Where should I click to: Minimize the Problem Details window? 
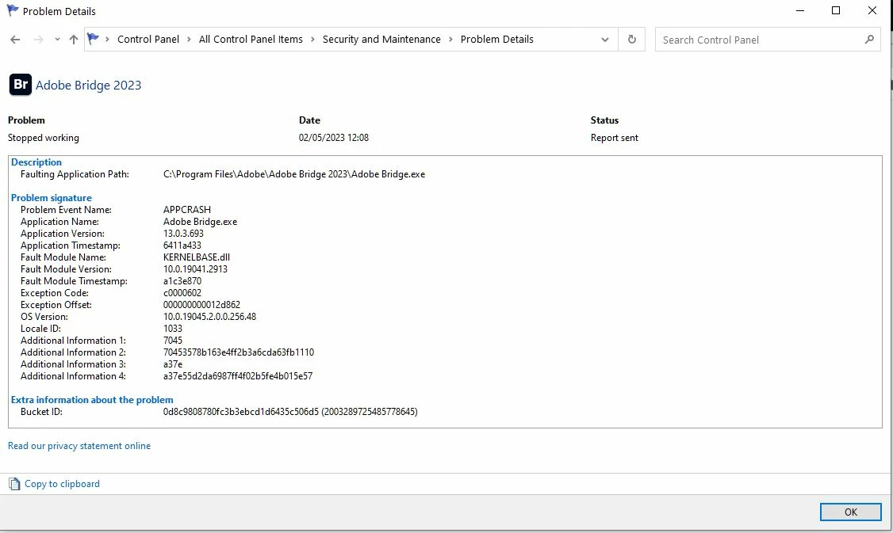click(x=800, y=11)
